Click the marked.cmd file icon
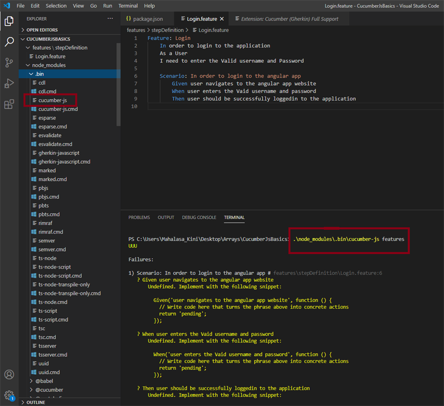Image resolution: width=444 pixels, height=406 pixels. (34, 179)
